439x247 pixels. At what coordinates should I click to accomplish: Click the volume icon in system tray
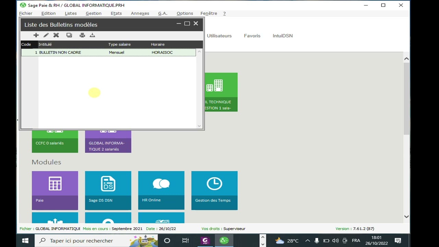[335, 240]
